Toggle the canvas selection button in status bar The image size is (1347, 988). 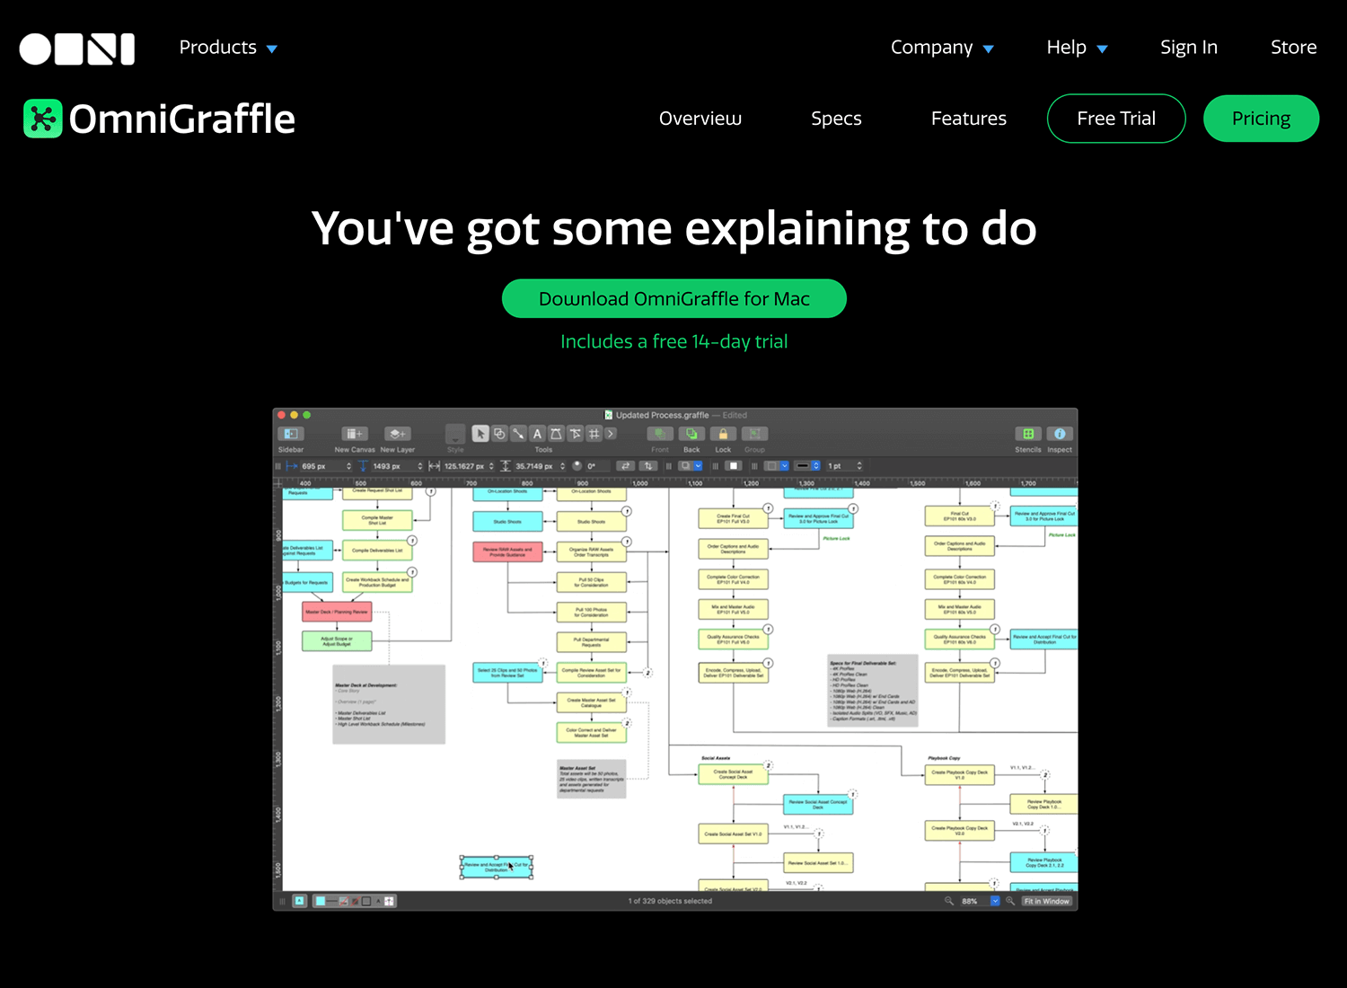pyautogui.click(x=300, y=901)
